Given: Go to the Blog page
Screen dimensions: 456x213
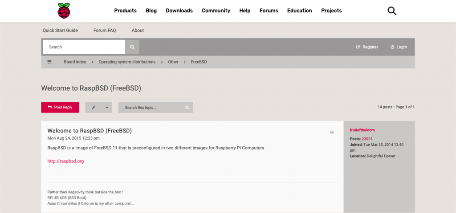Looking at the screenshot, I should (x=151, y=11).
